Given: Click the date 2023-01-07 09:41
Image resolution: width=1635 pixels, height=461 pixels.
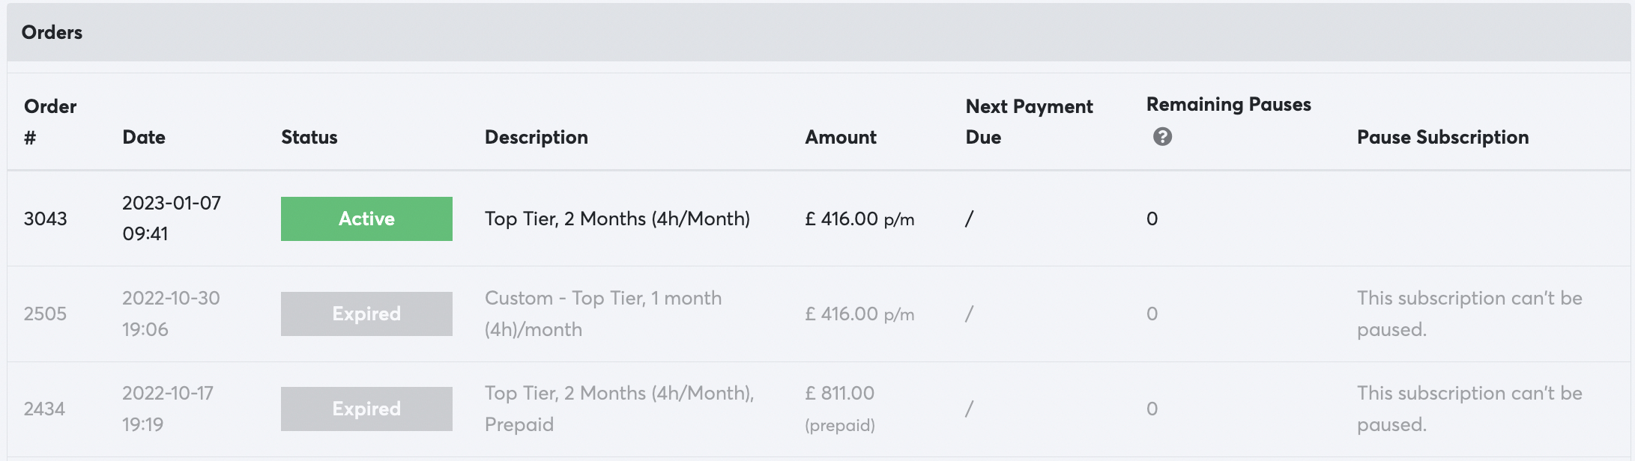Looking at the screenshot, I should click(x=171, y=218).
